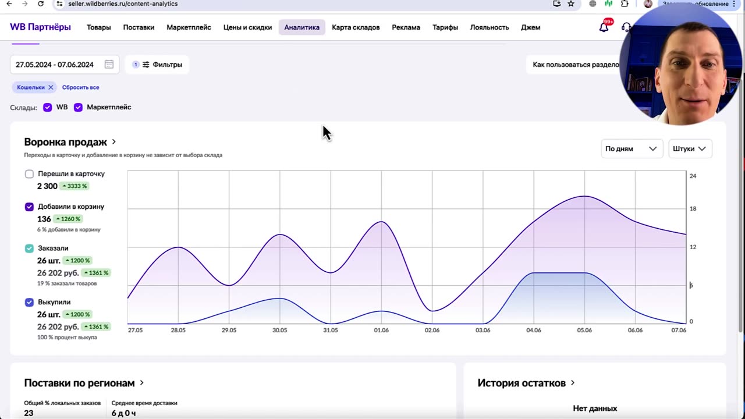Open the extensions puzzle icon
Image resolution: width=745 pixels, height=419 pixels.
625,3
